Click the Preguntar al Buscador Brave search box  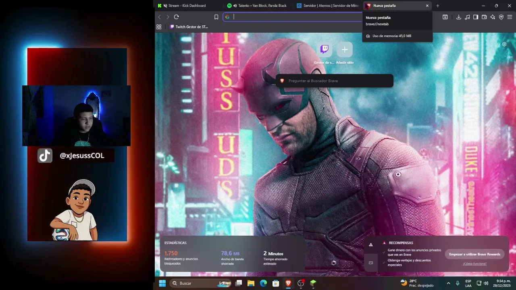tap(334, 81)
